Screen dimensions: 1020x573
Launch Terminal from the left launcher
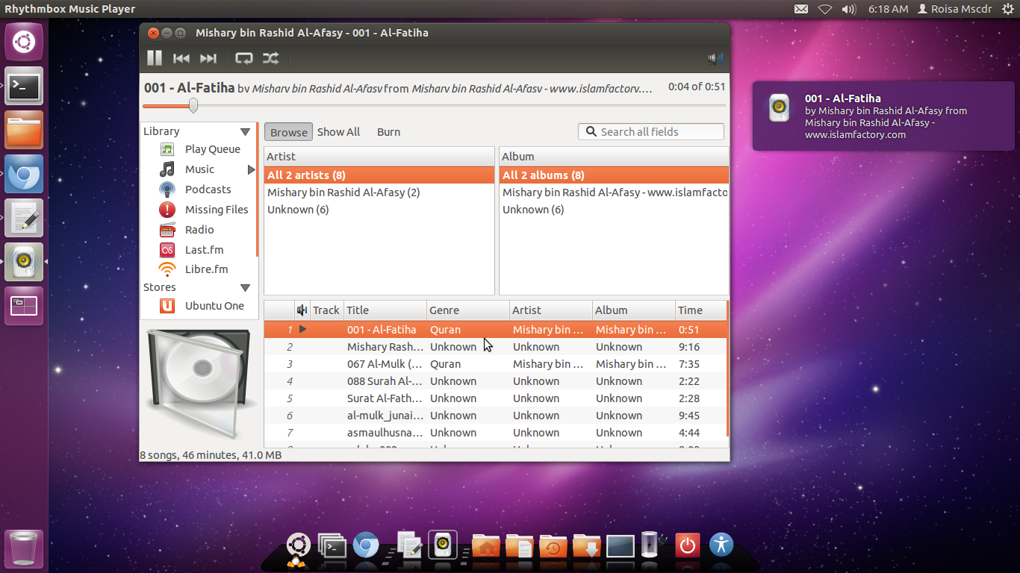pyautogui.click(x=24, y=86)
